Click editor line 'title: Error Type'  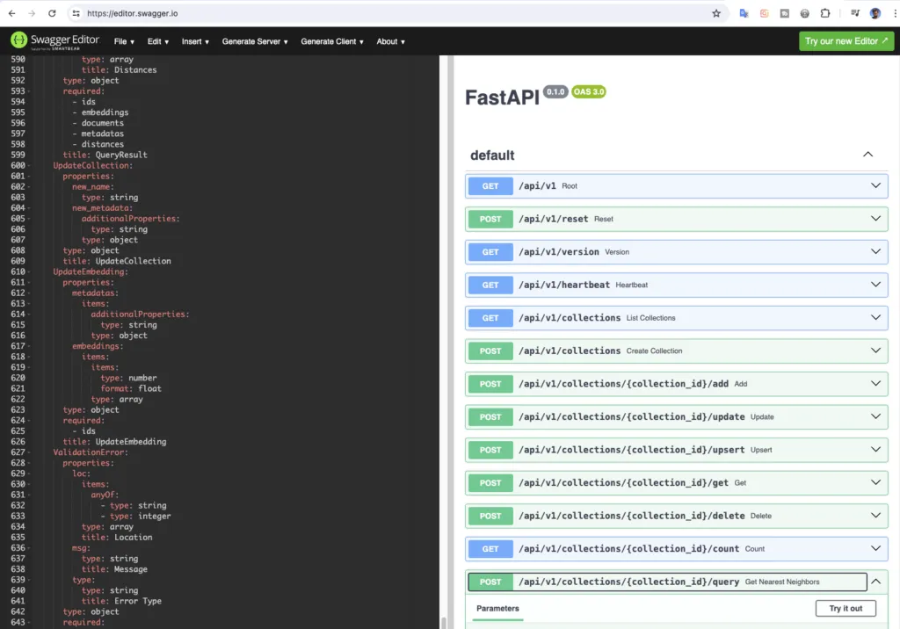click(121, 602)
